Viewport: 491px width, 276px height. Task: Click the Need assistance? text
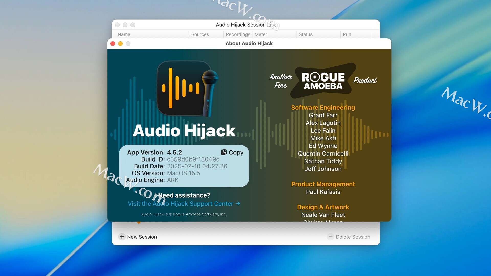[184, 195]
